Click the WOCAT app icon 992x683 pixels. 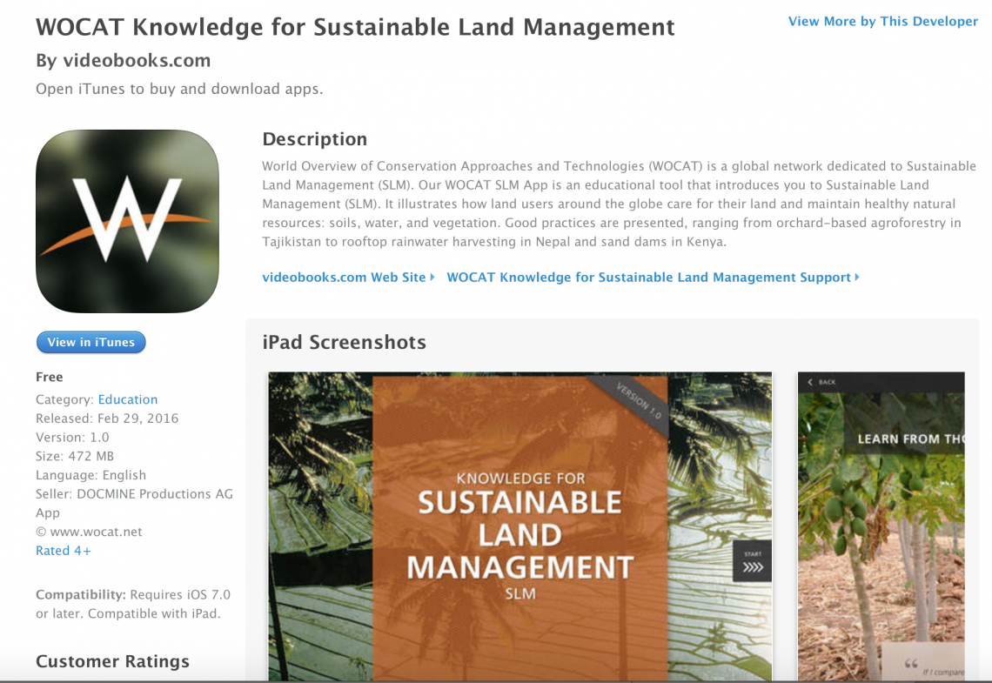click(127, 221)
